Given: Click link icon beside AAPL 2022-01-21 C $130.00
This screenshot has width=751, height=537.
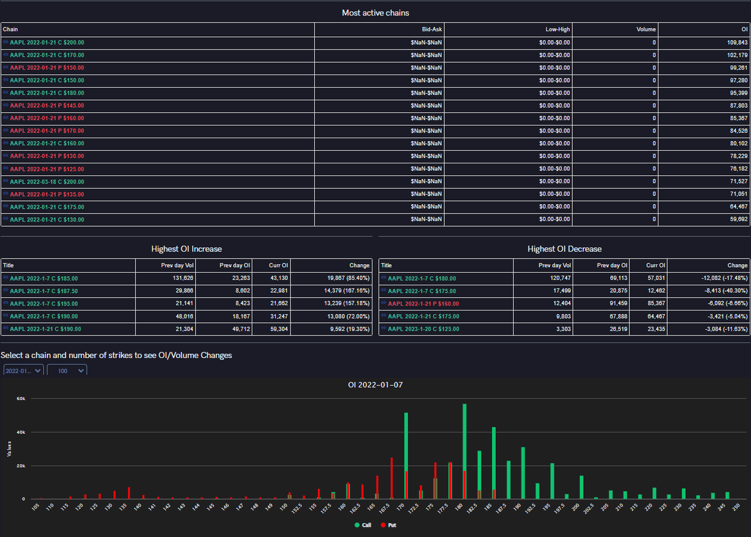Looking at the screenshot, I should click(6, 220).
